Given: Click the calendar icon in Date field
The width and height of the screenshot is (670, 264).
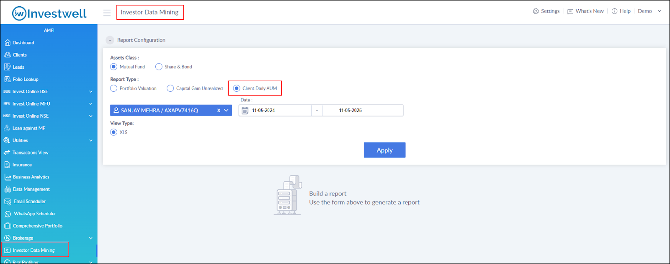Looking at the screenshot, I should (245, 111).
